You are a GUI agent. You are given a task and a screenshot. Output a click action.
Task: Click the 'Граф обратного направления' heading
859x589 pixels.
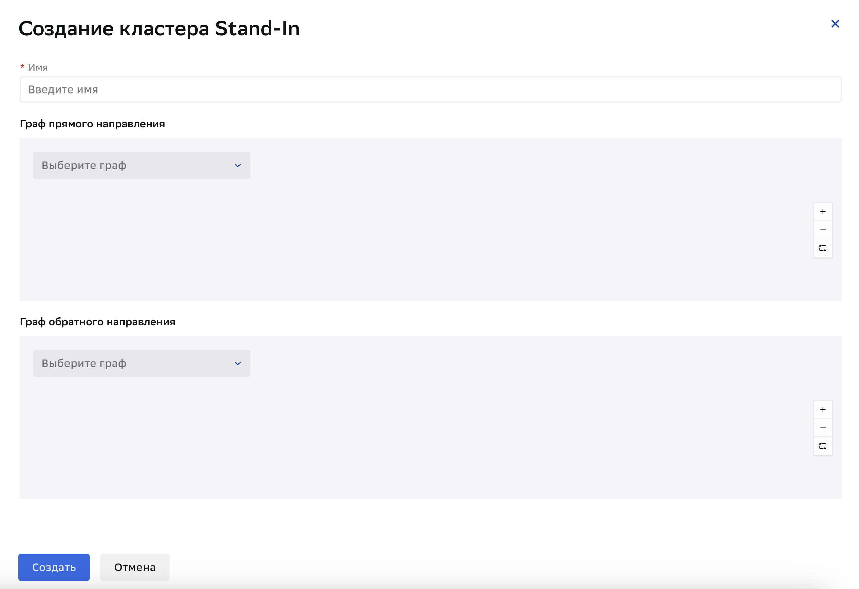pyautogui.click(x=98, y=322)
